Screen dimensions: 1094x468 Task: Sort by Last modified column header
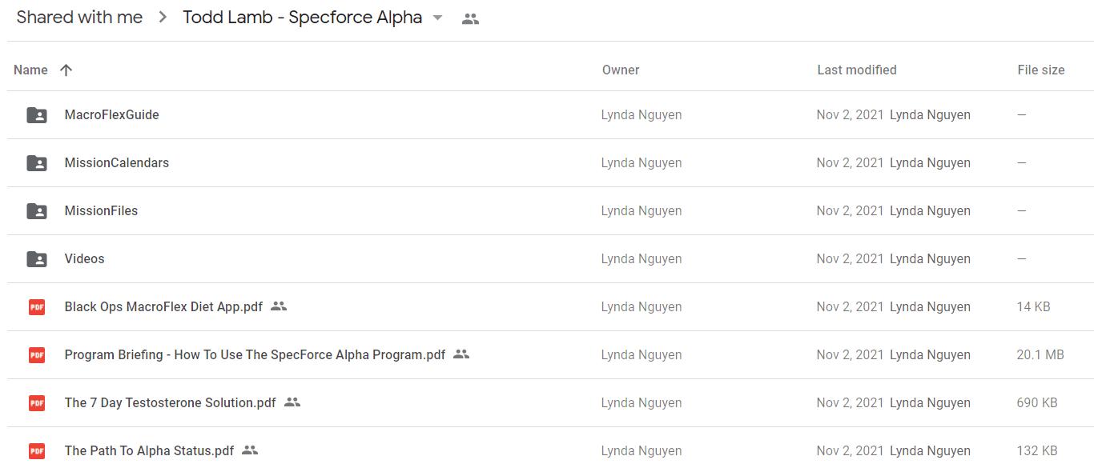(857, 70)
